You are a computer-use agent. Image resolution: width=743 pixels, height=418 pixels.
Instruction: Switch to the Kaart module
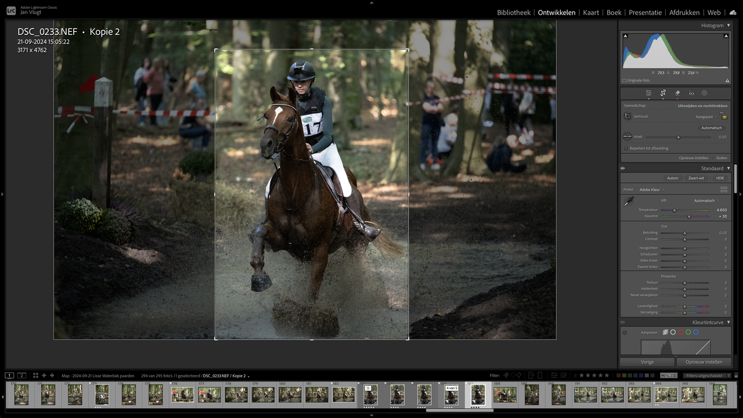[591, 12]
